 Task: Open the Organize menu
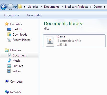pos(12,15)
